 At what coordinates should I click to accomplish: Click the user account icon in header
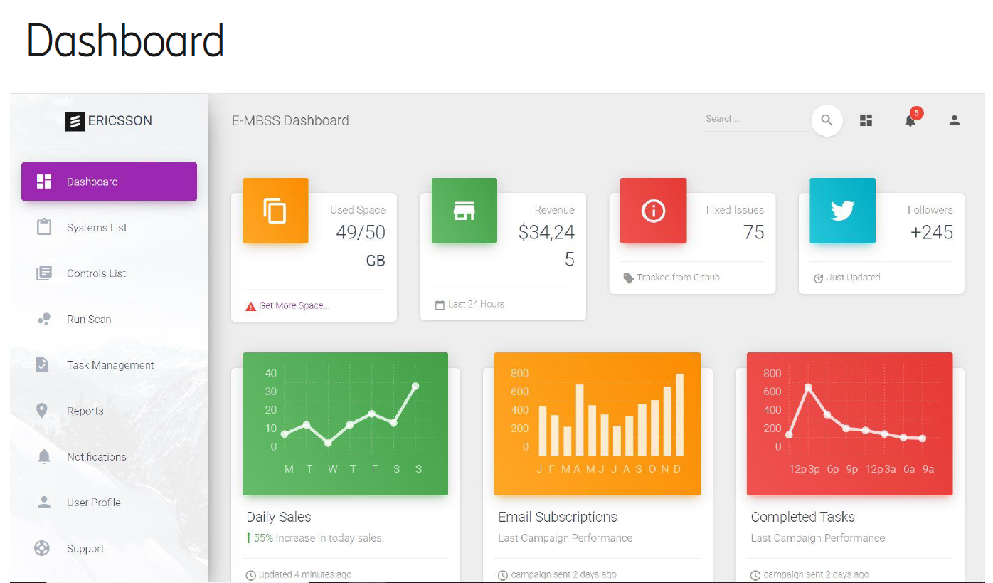point(955,120)
